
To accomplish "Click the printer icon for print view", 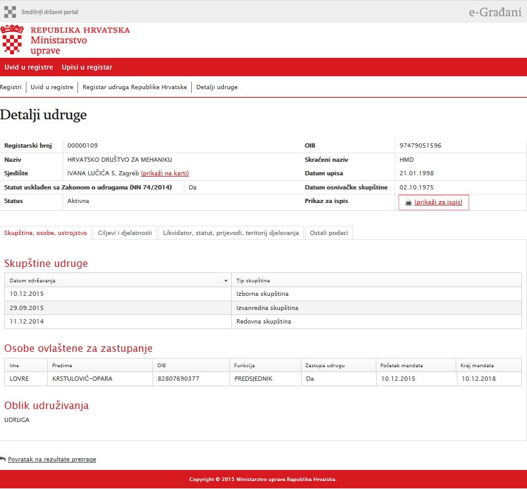I will 408,202.
